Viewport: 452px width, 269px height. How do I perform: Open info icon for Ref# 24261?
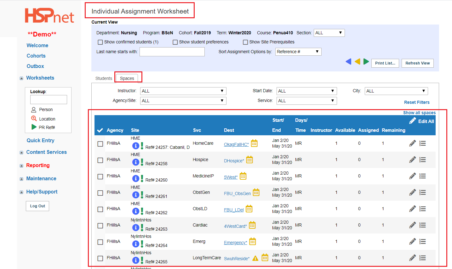pos(135,195)
